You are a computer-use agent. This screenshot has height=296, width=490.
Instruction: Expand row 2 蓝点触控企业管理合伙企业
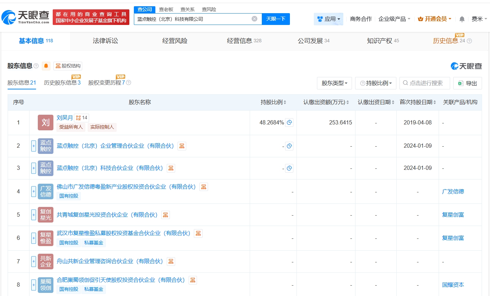tap(34, 146)
